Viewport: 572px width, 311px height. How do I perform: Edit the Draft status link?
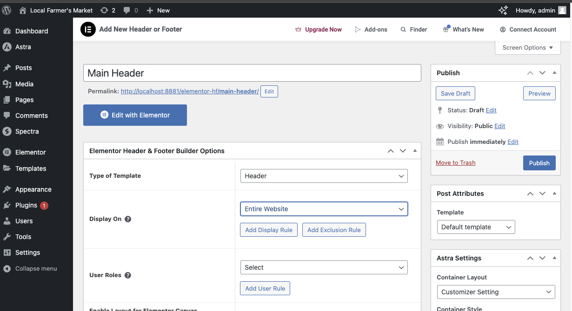click(491, 110)
